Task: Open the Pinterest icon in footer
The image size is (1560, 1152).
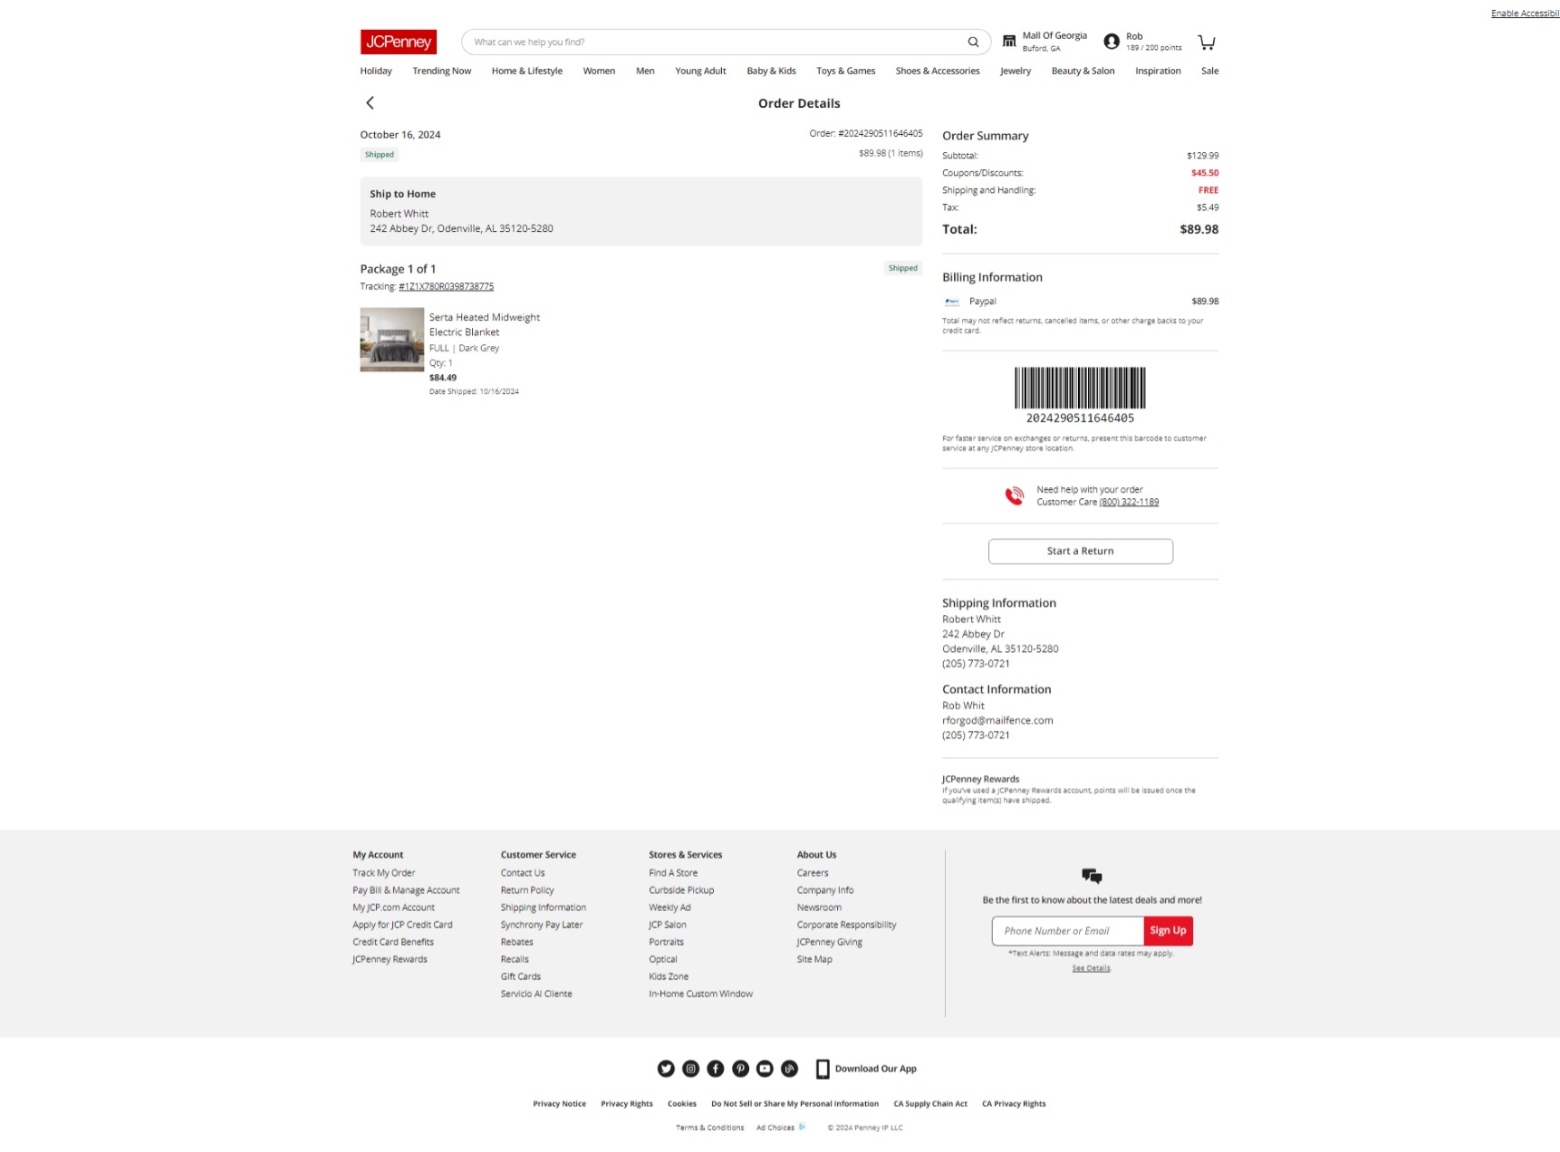Action: coord(740,1069)
